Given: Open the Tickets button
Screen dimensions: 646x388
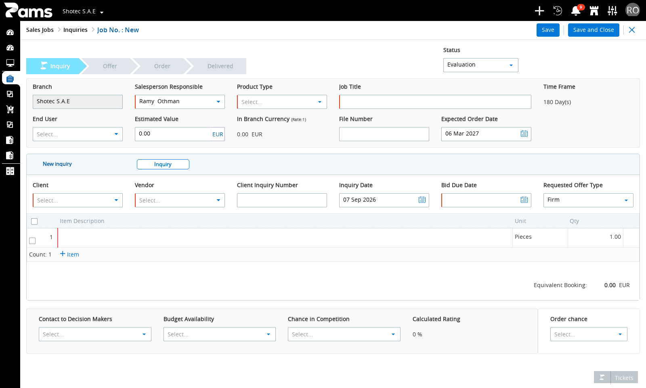Looking at the screenshot, I should 624,378.
